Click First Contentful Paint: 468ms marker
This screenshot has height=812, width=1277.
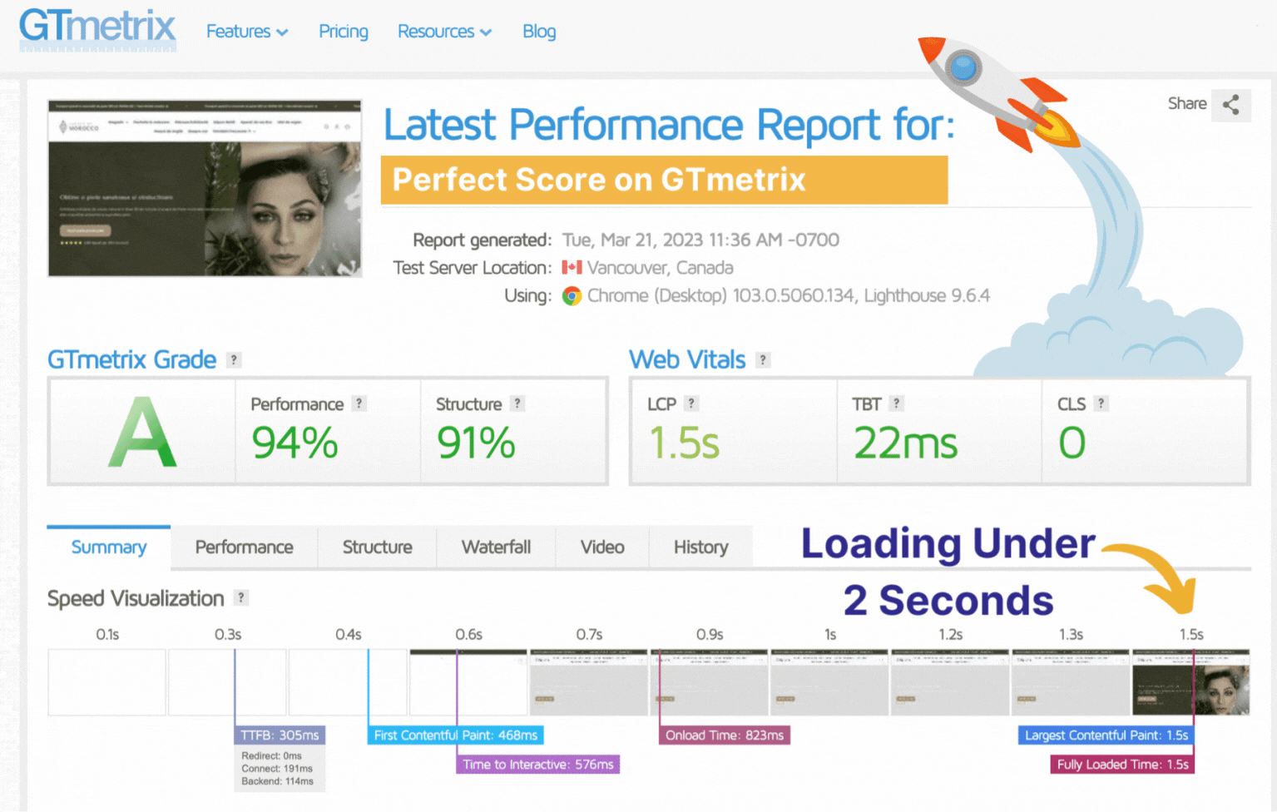(x=456, y=735)
